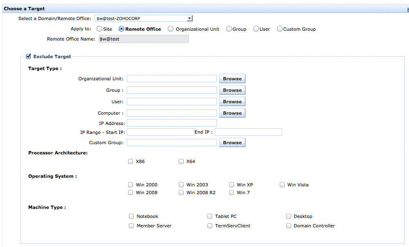Pick the User radio option

point(256,29)
